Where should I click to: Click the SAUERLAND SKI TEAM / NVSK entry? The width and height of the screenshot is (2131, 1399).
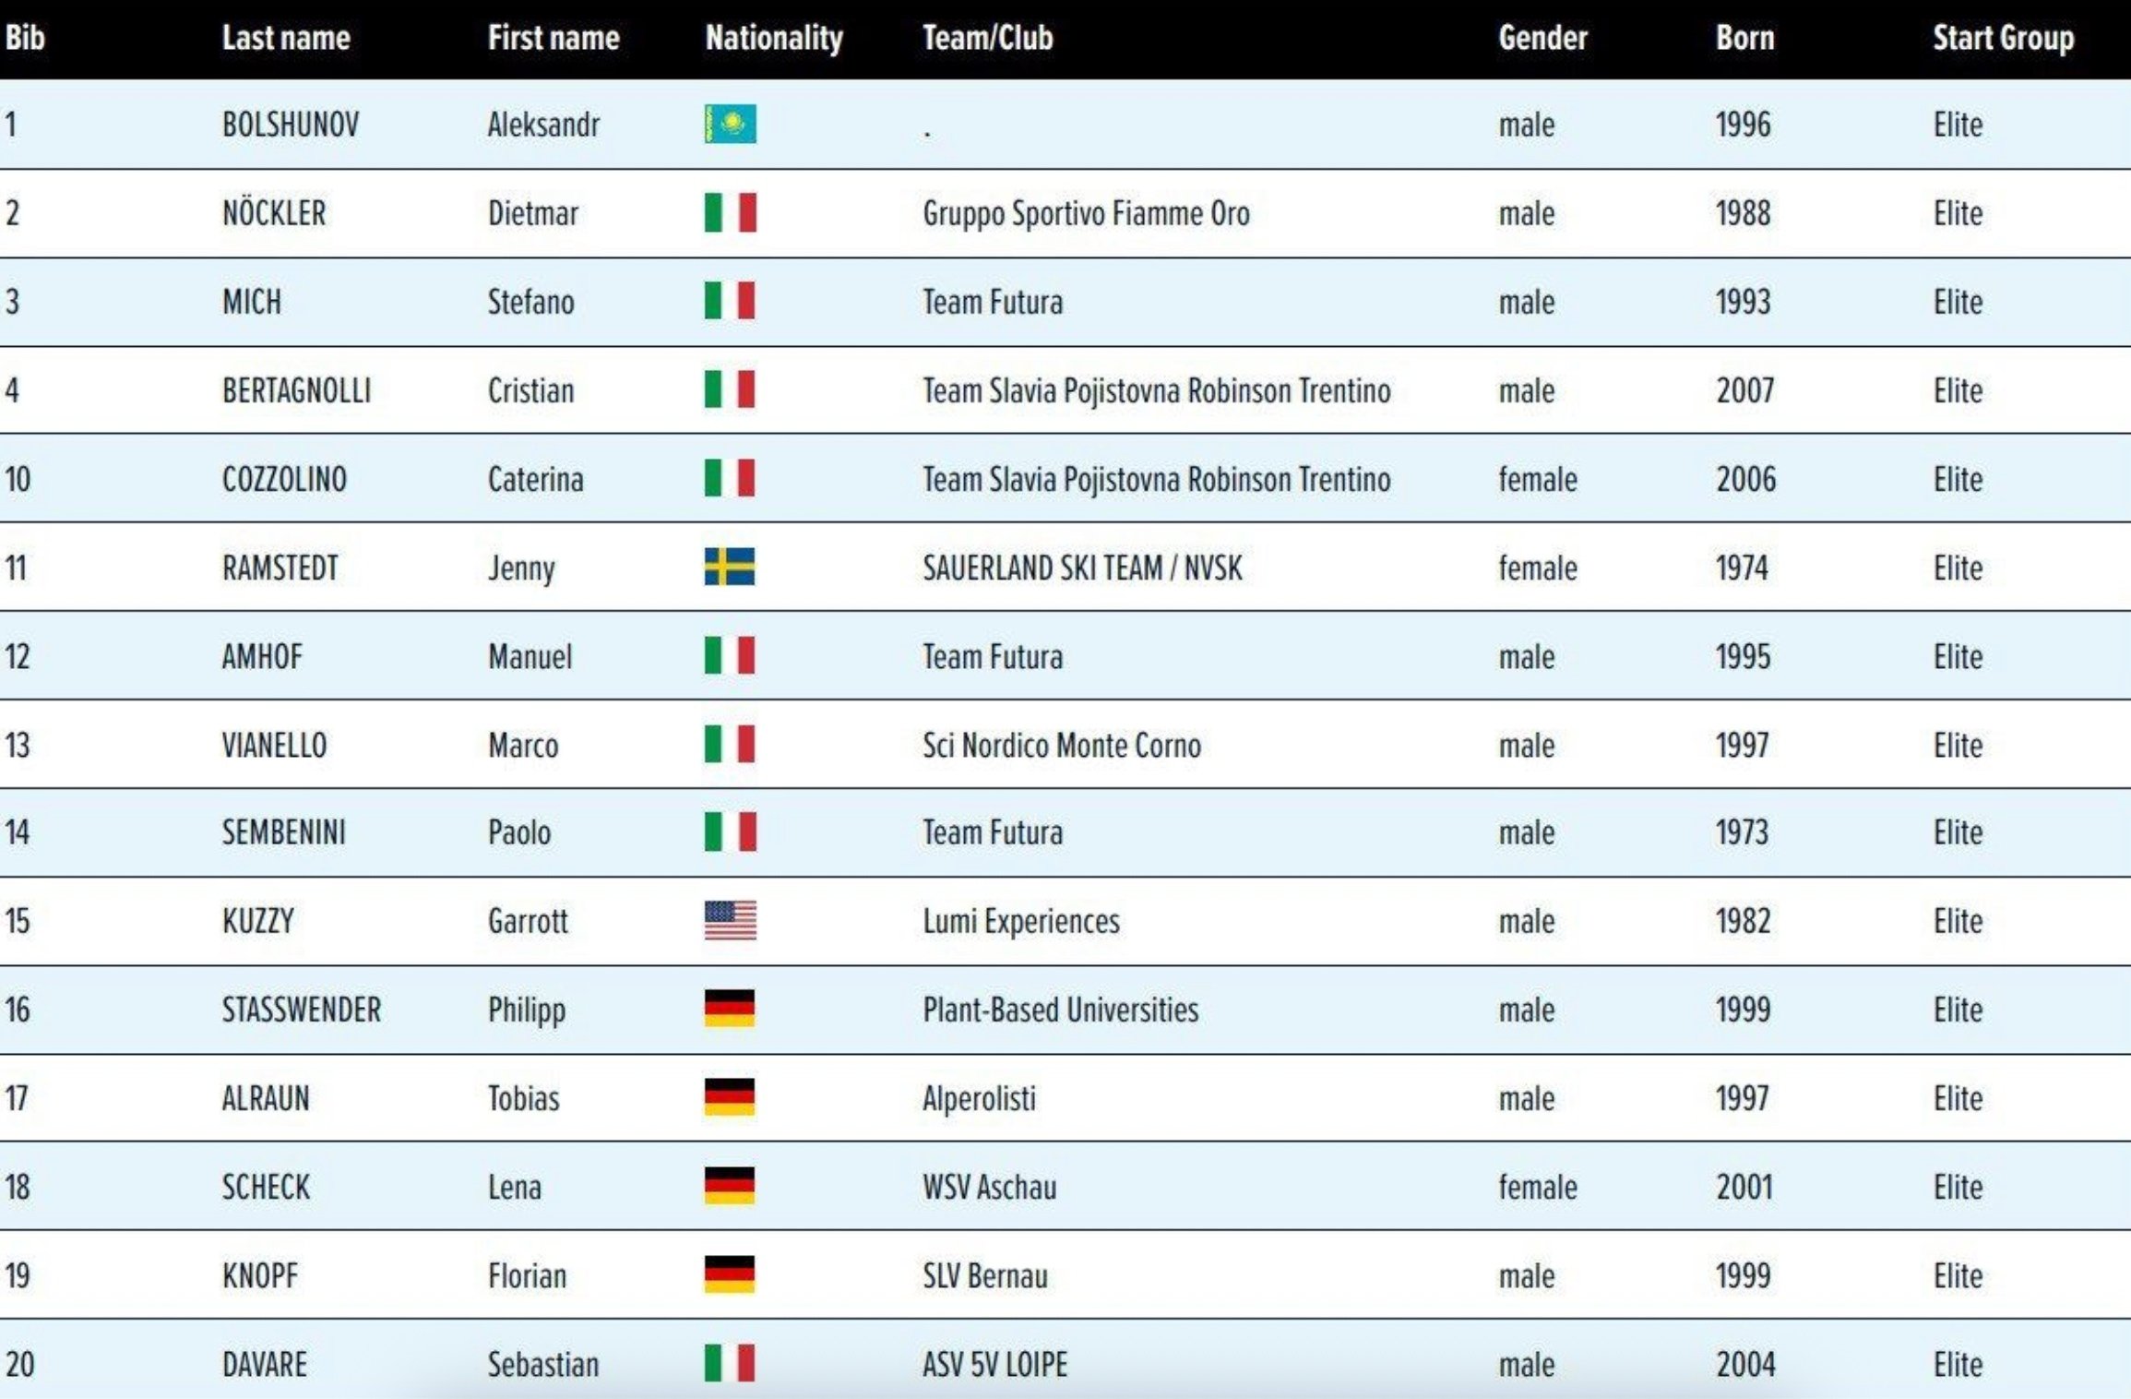pos(1082,568)
